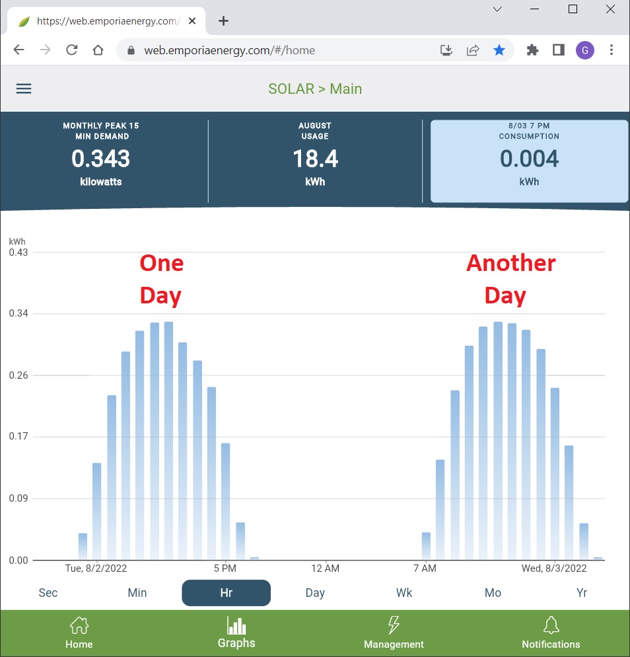This screenshot has height=657, width=630.
Task: Open the hamburger navigation menu
Action: pos(24,89)
